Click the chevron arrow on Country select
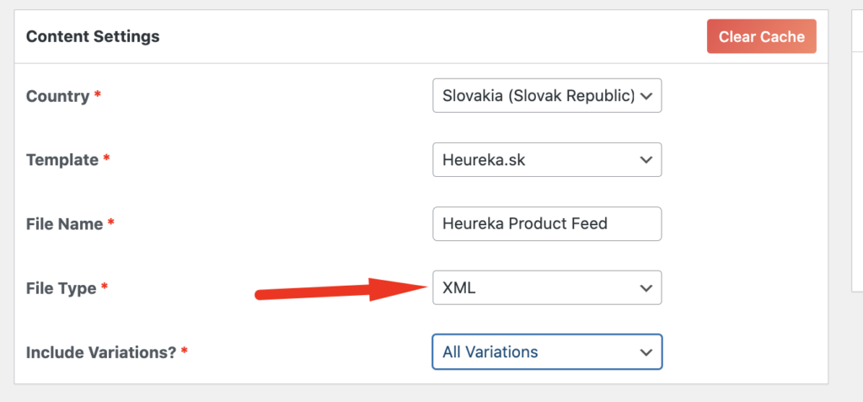Screen dimensions: 863x402 point(646,96)
